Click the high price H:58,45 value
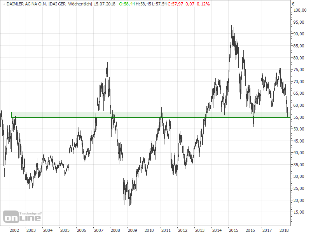The height and width of the screenshot is (233, 311). tap(145, 4)
